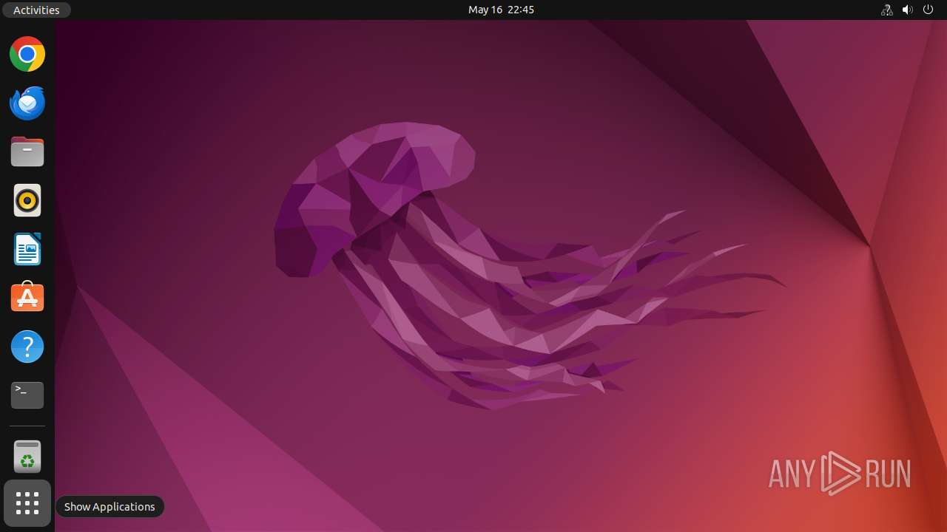Screen dimensions: 947x532
Task: Click the network status icon
Action: tap(887, 10)
